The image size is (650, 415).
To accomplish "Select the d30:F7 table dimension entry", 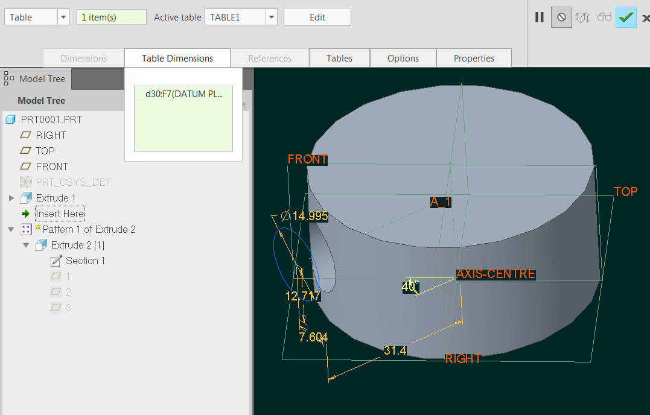I will 183,93.
